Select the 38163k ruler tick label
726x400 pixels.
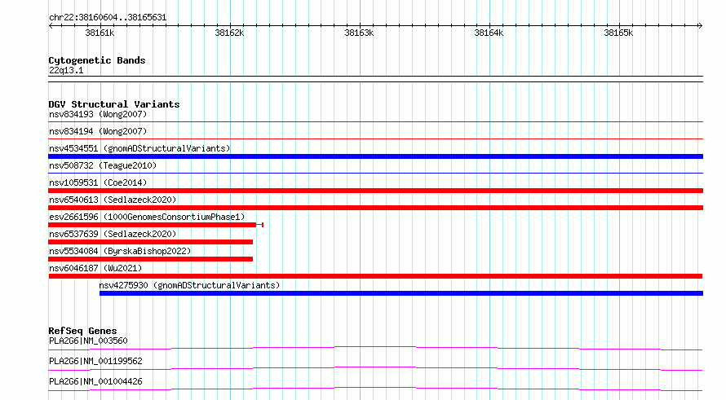coord(359,33)
